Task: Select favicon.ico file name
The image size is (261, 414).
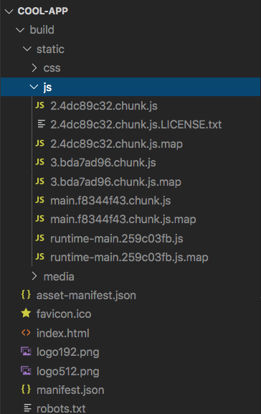Action: (x=64, y=314)
